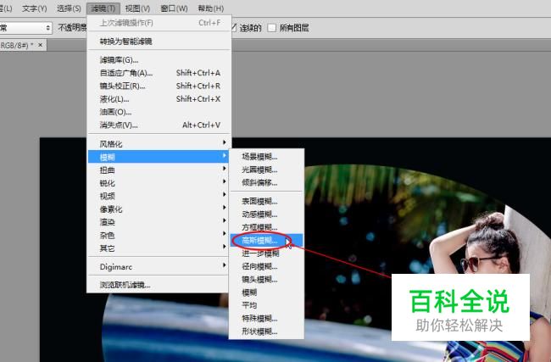Open the 文字(Y) menu
The image size is (551, 362).
coord(34,8)
